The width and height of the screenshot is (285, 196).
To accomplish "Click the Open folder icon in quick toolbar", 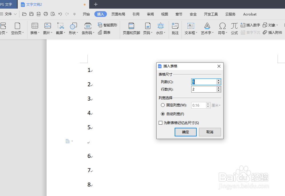I will pyautogui.click(x=24, y=14).
